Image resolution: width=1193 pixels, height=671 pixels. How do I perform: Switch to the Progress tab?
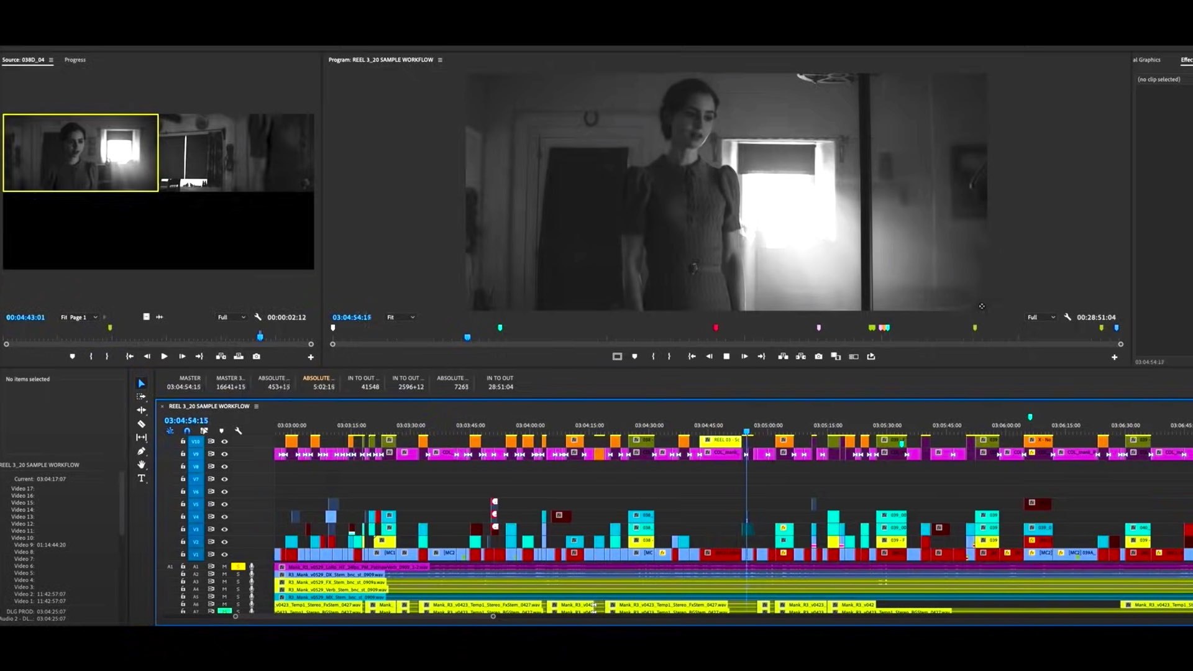[75, 60]
